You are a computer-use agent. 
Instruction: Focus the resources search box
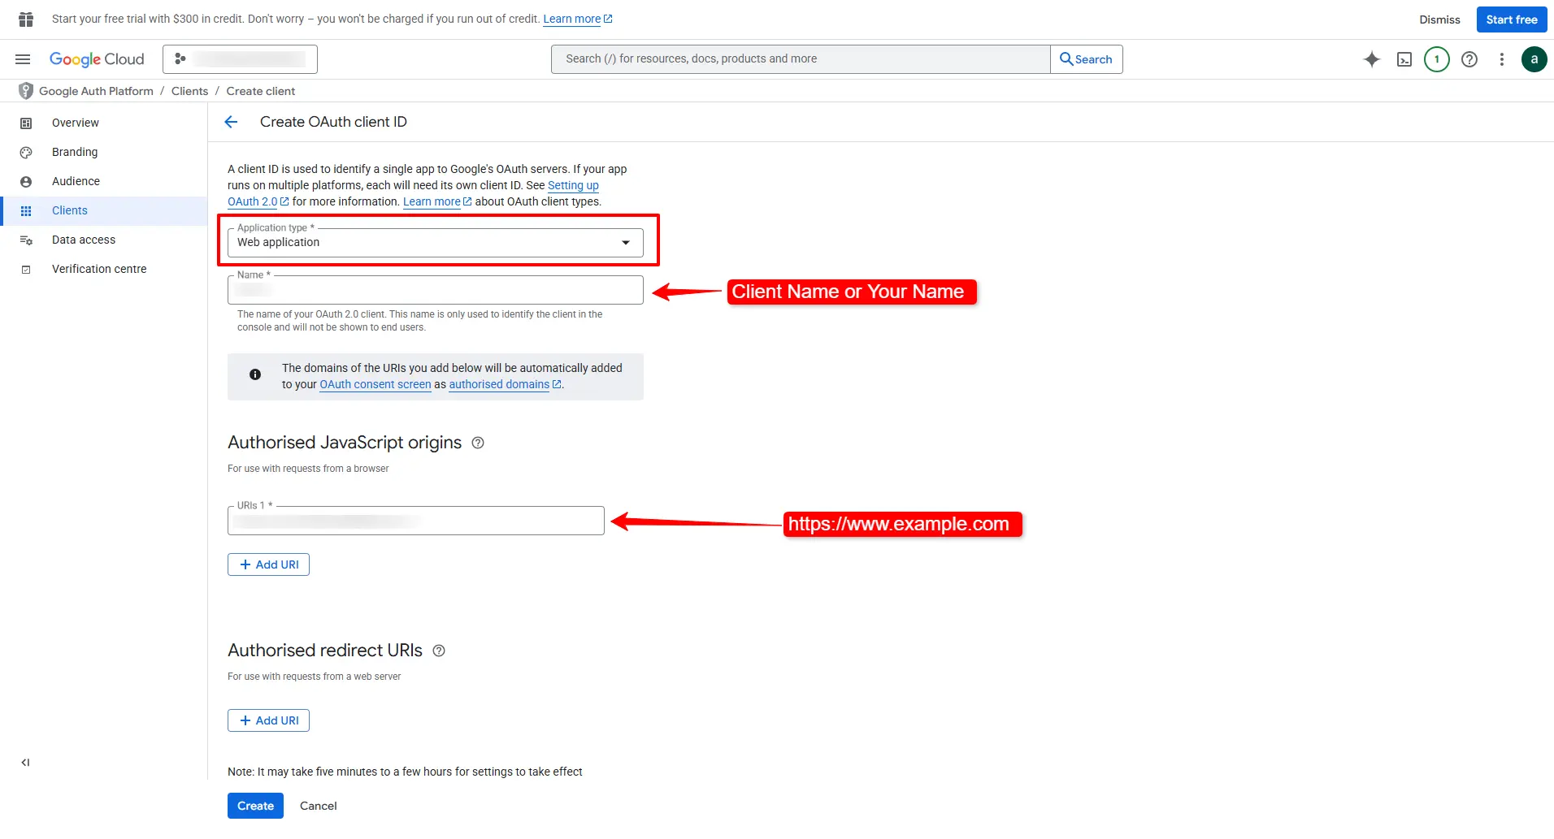tap(801, 59)
